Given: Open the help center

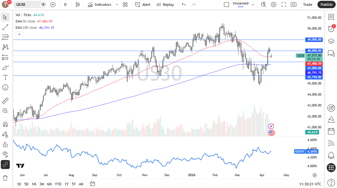Looking at the screenshot, I should (x=331, y=182).
